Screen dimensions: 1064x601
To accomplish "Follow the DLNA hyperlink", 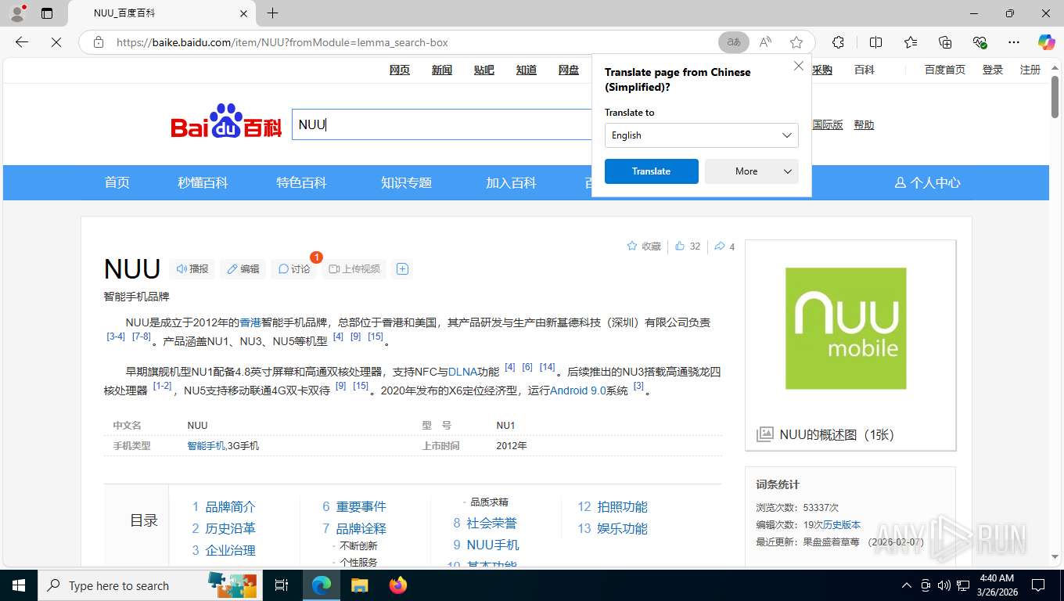I will click(462, 372).
